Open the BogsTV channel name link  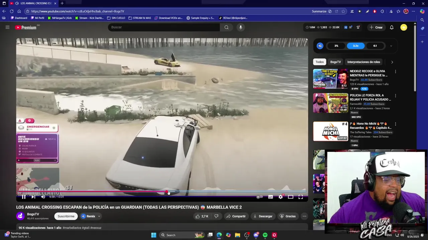click(33, 214)
